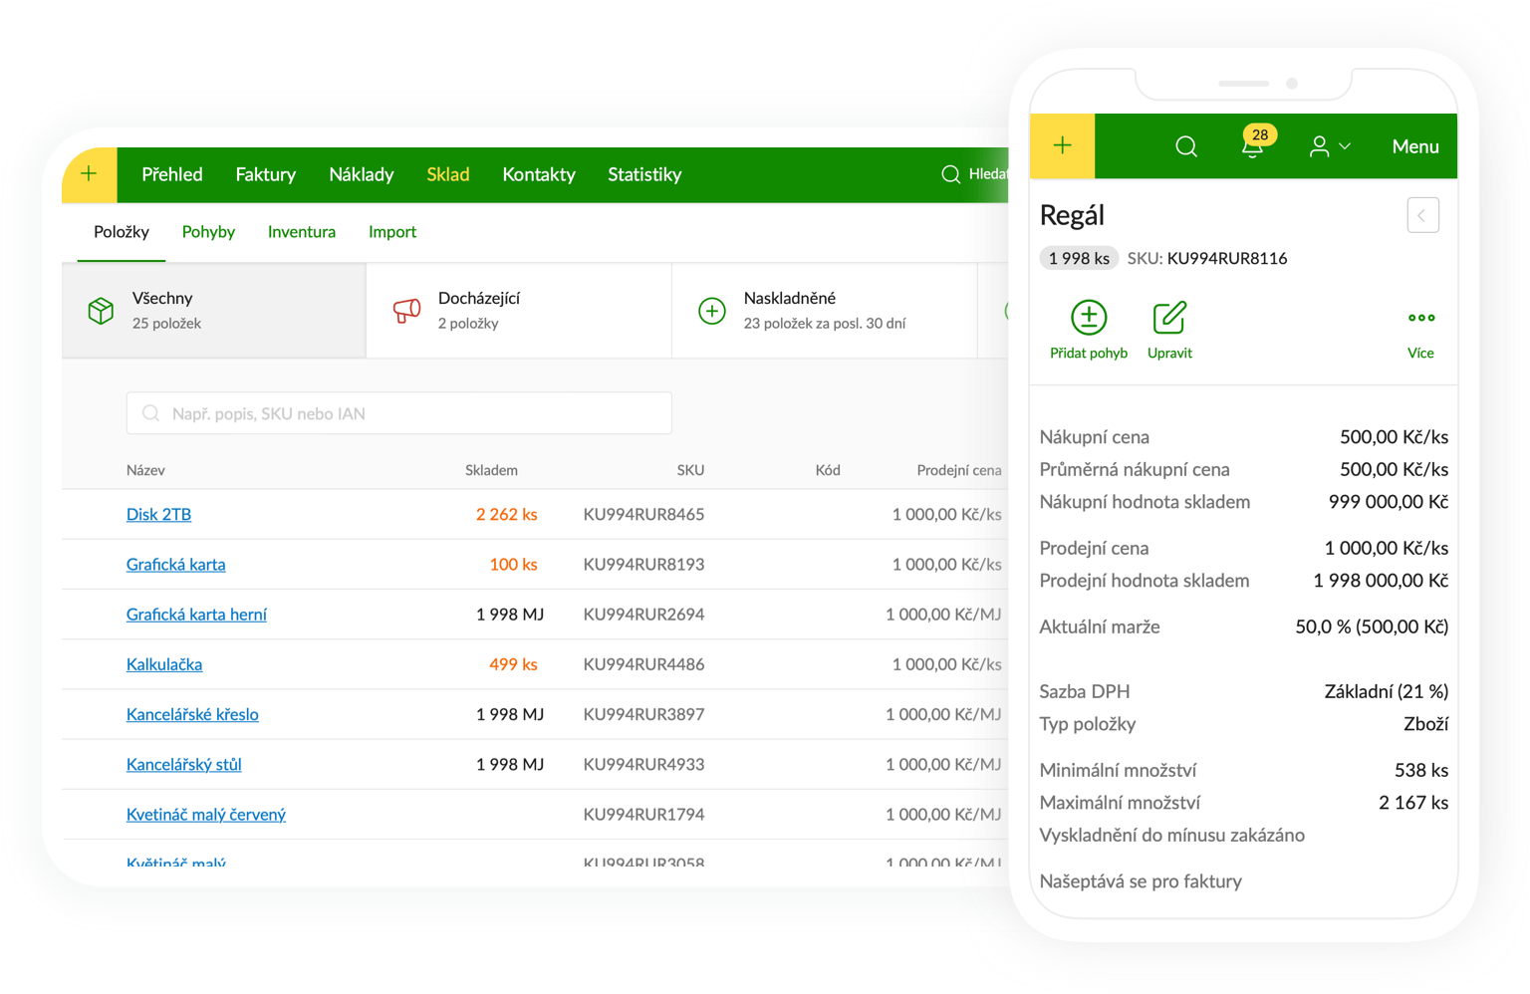Image resolution: width=1530 pixels, height=994 pixels.
Task: Open the Faktury menu item
Action: [x=265, y=174]
